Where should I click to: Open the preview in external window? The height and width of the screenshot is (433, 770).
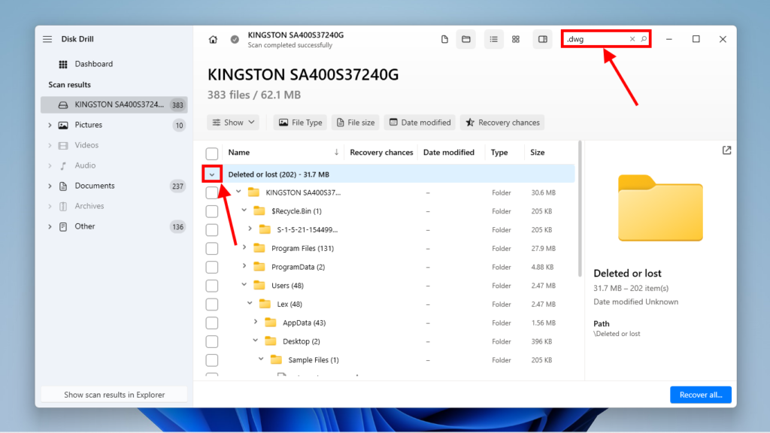[726, 150]
